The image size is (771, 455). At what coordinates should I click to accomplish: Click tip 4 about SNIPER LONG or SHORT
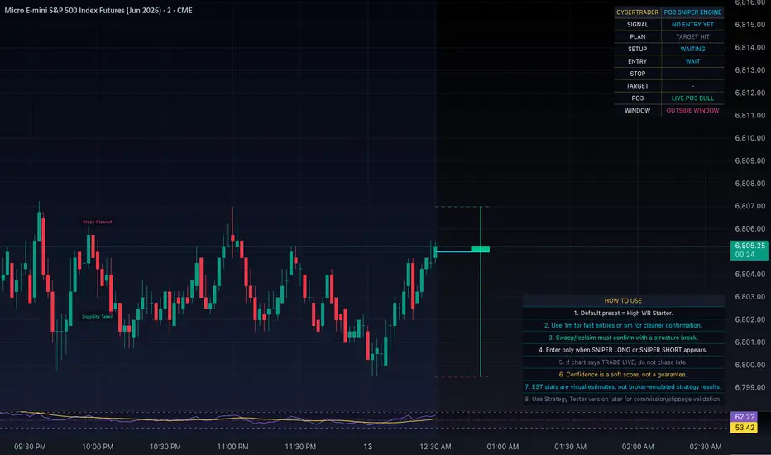point(623,350)
